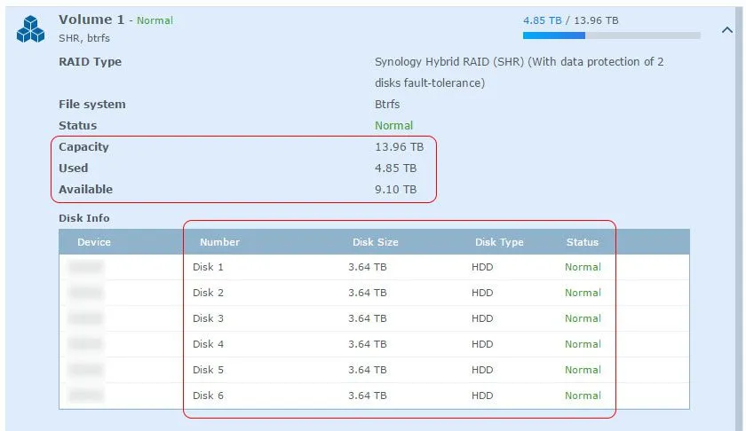
Task: Sort by the Device column header
Action: pos(94,242)
